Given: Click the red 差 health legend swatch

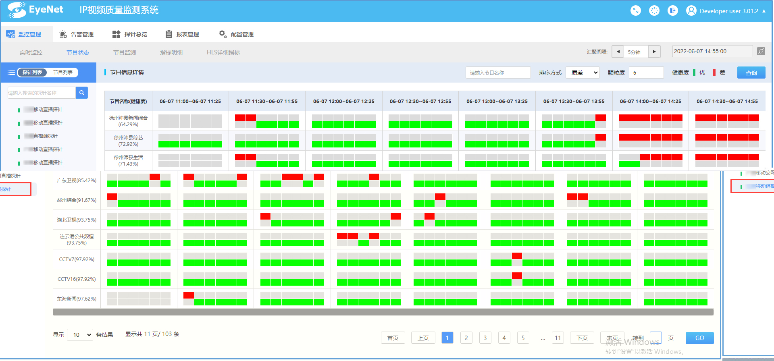Looking at the screenshot, I should pos(714,73).
